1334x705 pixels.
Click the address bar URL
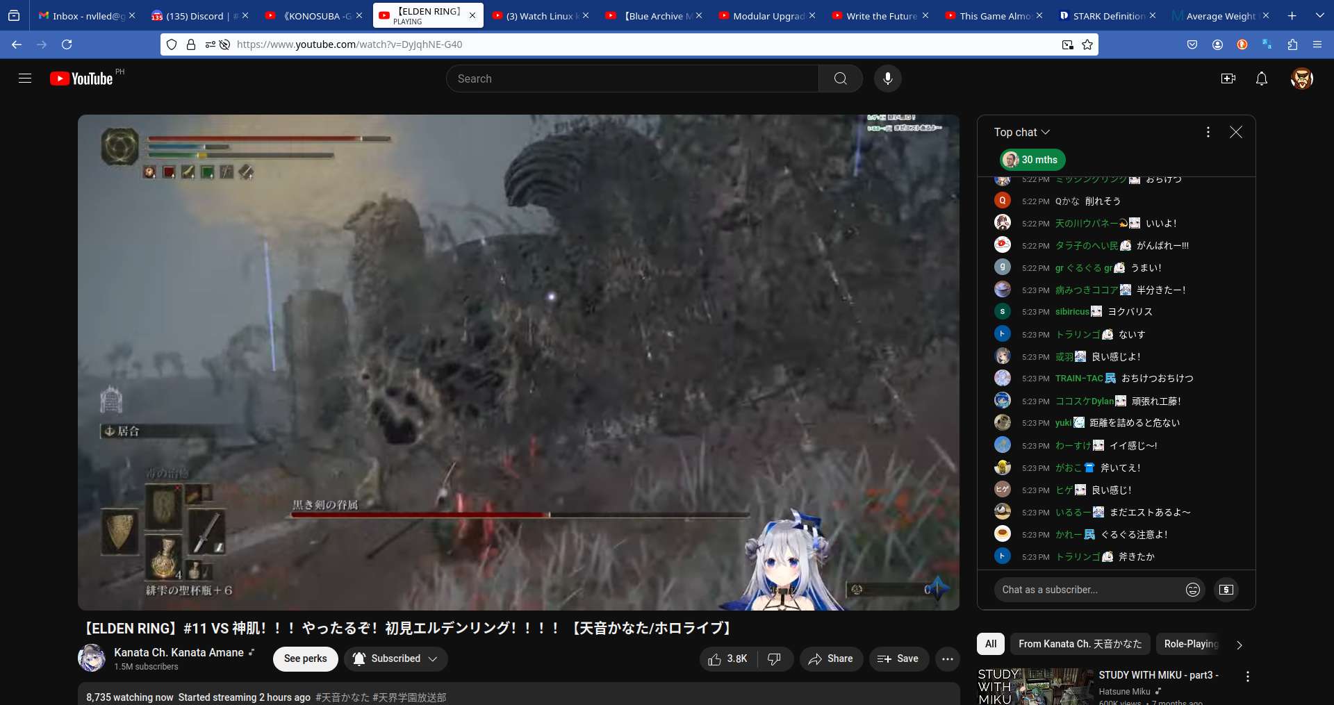click(349, 44)
